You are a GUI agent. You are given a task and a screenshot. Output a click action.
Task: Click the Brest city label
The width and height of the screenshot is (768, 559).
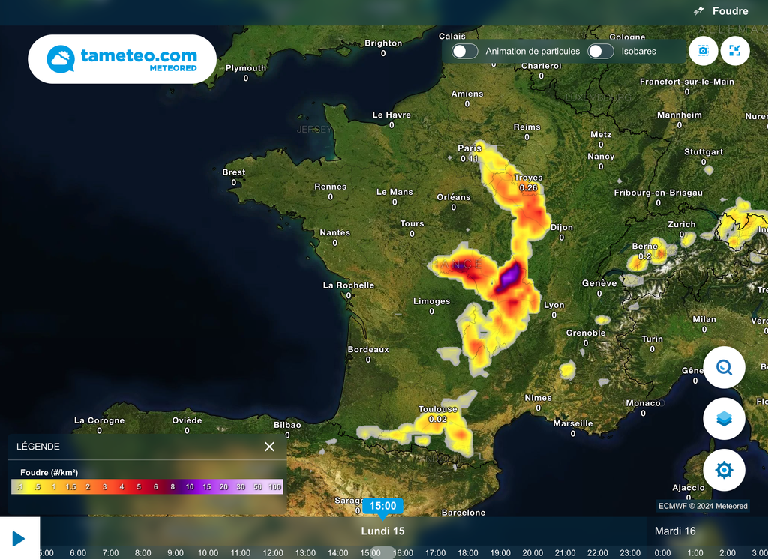(x=234, y=172)
